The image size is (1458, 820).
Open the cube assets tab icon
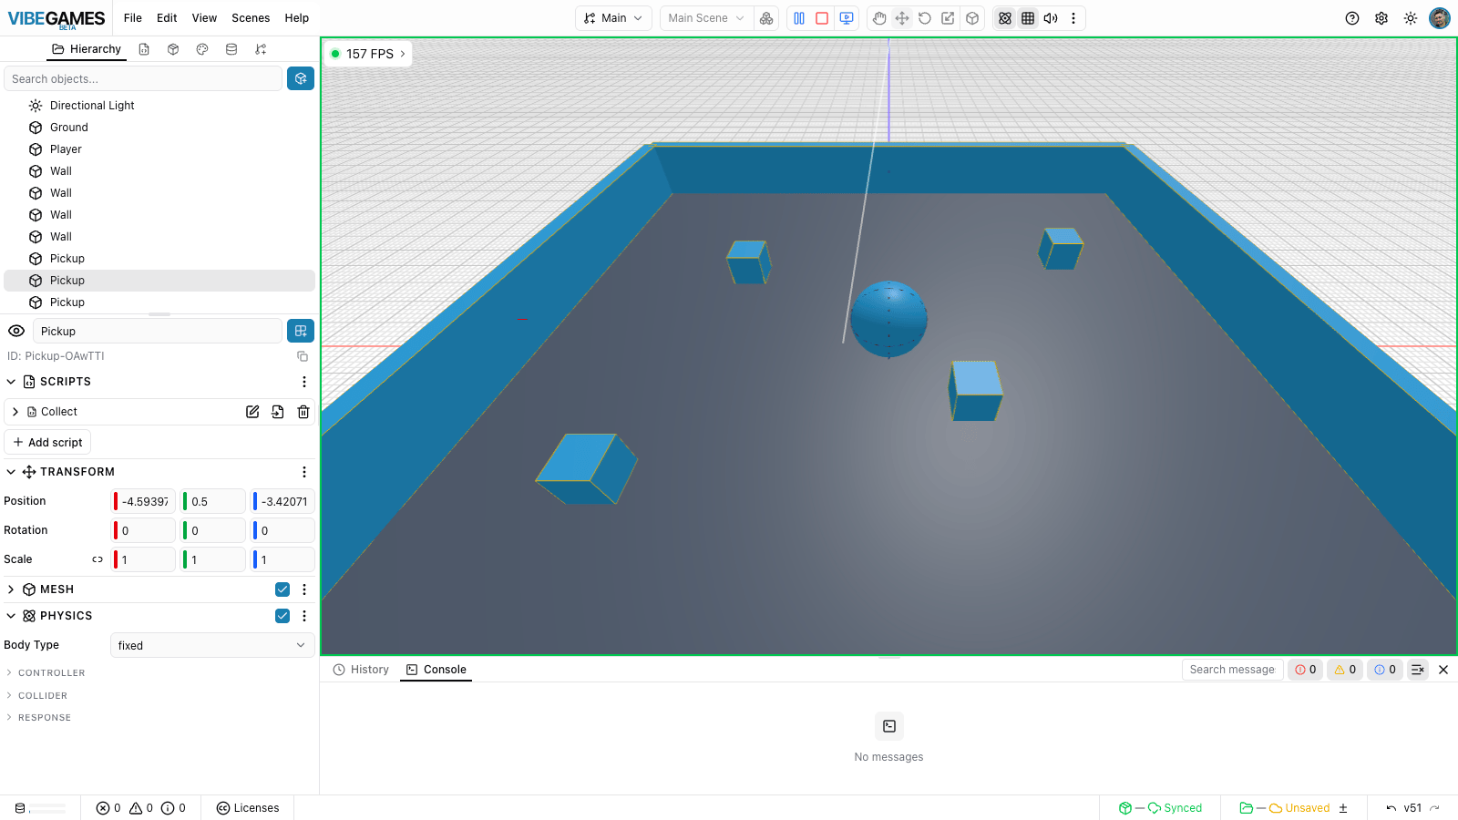(x=173, y=49)
